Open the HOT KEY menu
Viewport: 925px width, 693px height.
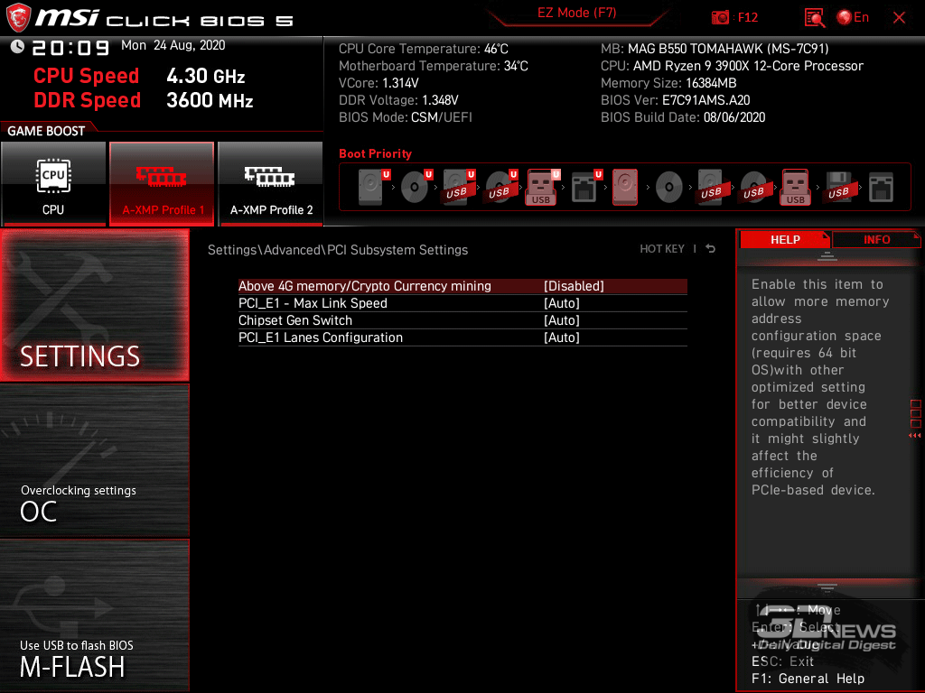coord(662,249)
